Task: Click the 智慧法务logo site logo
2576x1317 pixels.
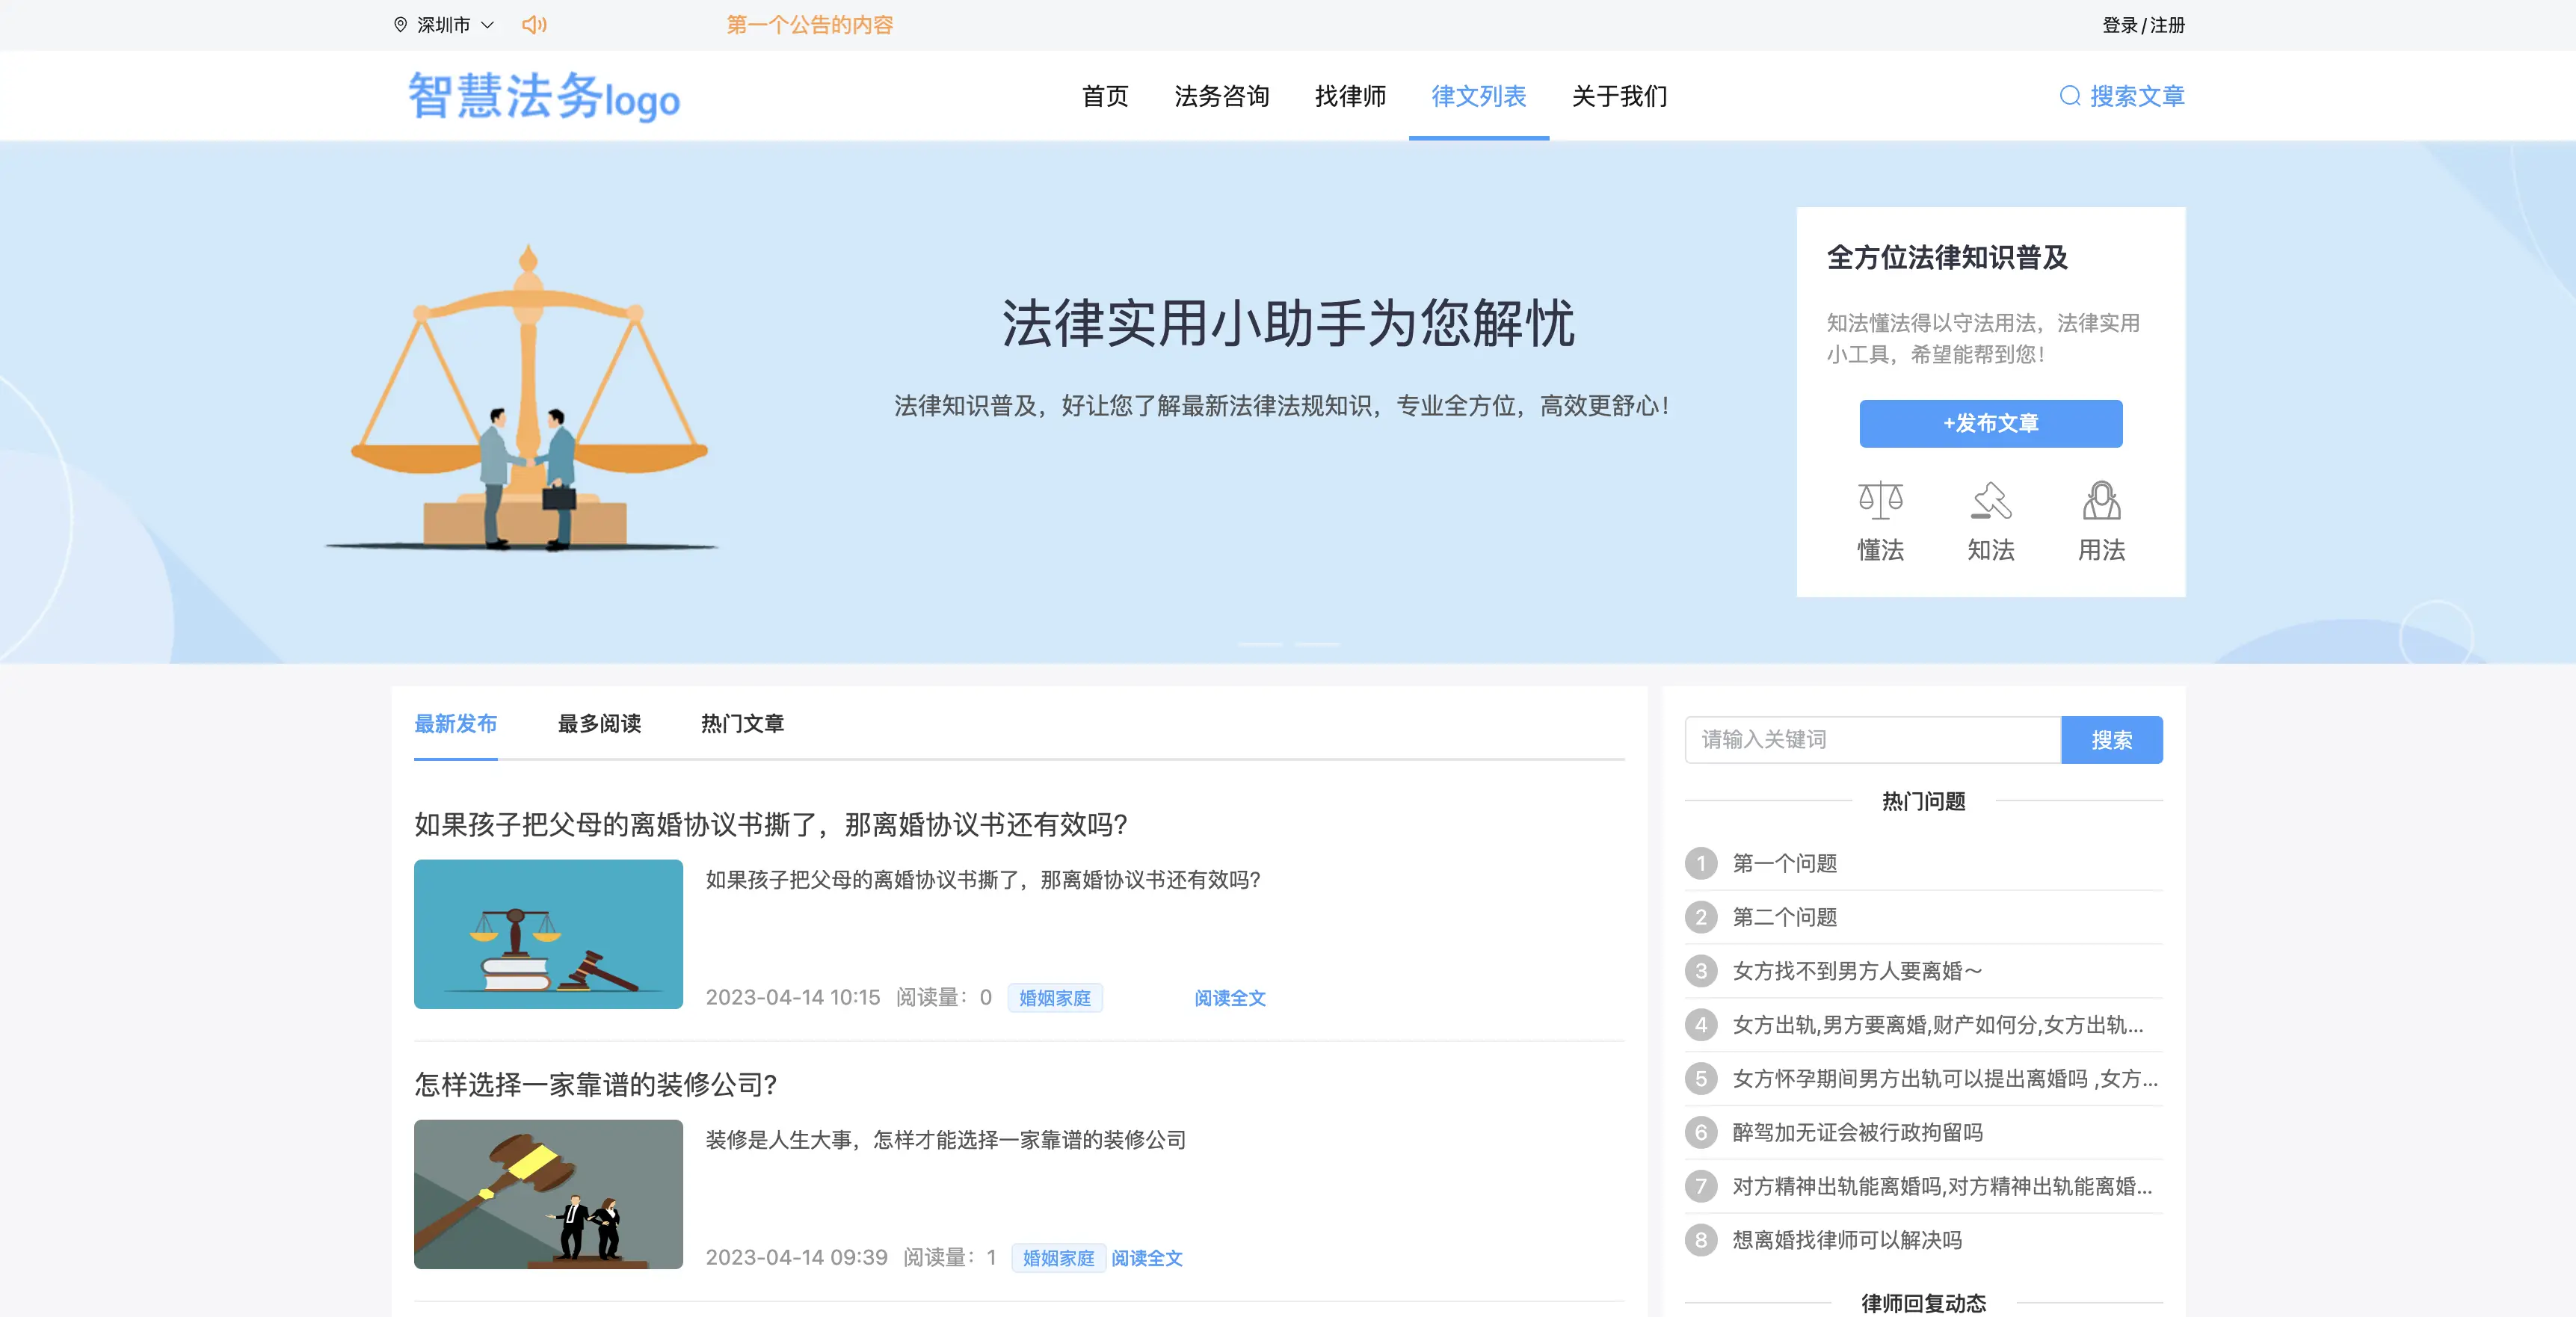Action: 544,96
